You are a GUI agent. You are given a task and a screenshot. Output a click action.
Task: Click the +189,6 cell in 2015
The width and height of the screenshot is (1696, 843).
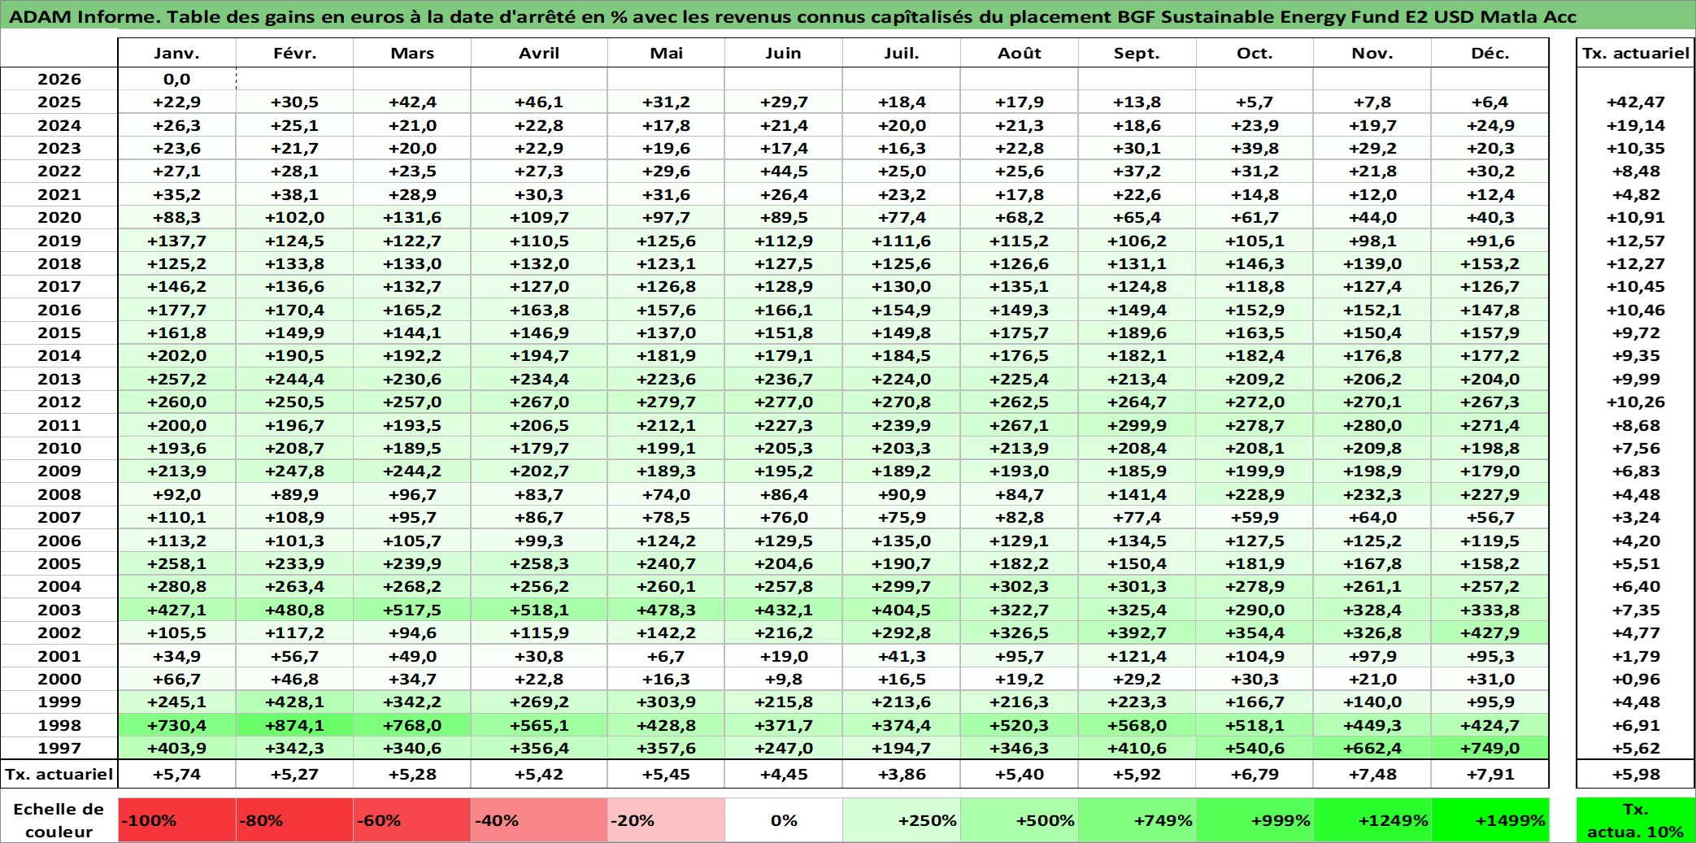[x=1137, y=332]
